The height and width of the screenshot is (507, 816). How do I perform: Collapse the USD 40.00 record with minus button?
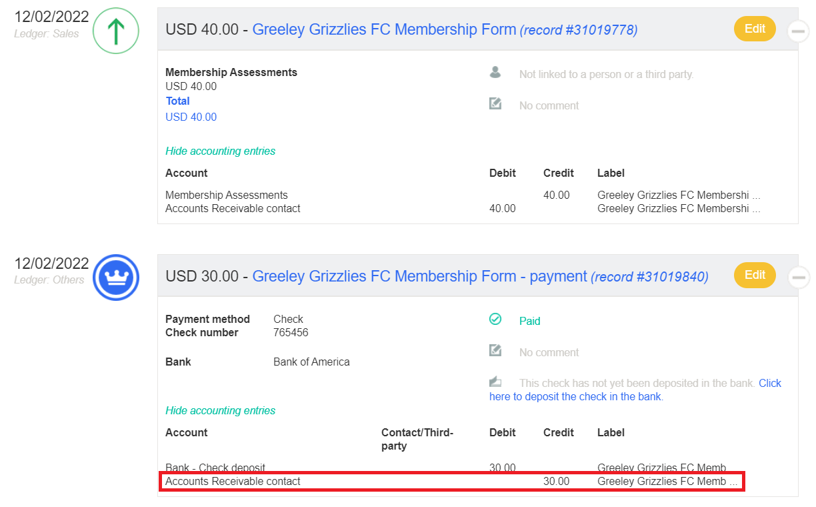pyautogui.click(x=798, y=31)
